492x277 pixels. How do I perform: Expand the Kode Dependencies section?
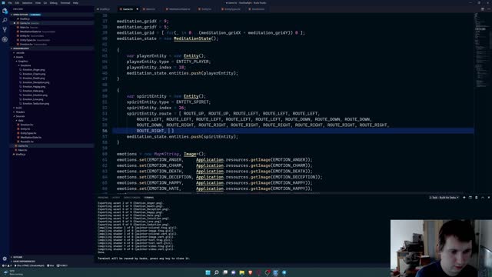52,262
